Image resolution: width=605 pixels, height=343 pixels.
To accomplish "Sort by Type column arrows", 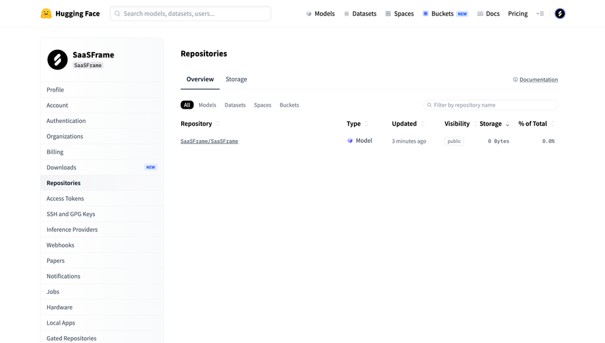I will [366, 124].
